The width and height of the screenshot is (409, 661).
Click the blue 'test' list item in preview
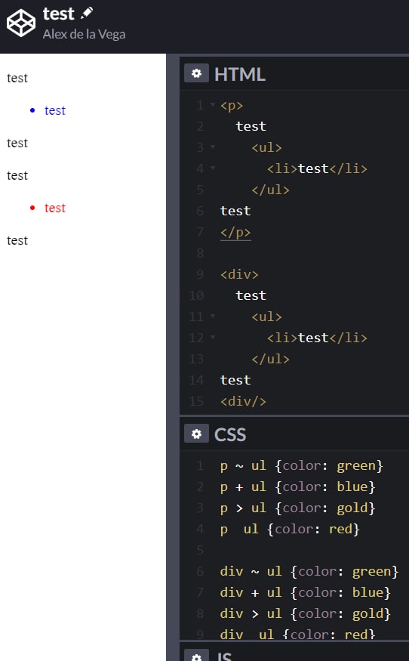(55, 111)
